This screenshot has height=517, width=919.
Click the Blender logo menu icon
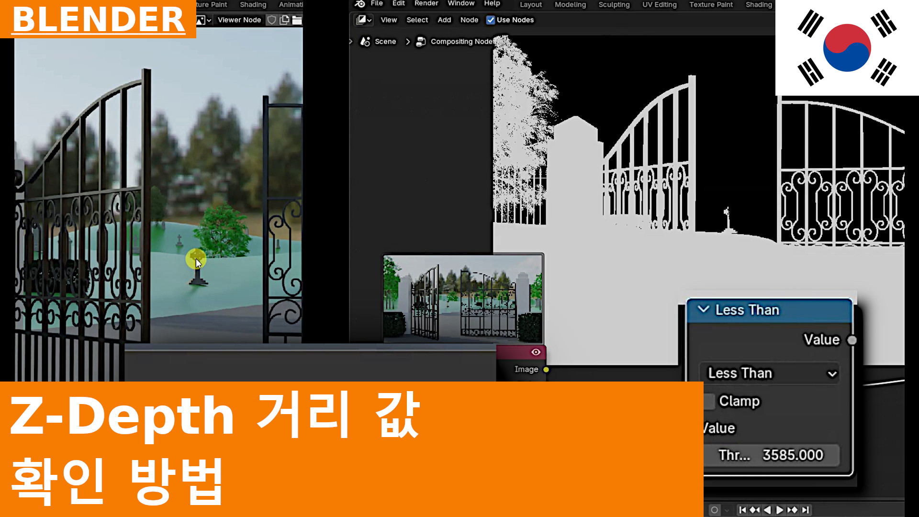coord(360,4)
